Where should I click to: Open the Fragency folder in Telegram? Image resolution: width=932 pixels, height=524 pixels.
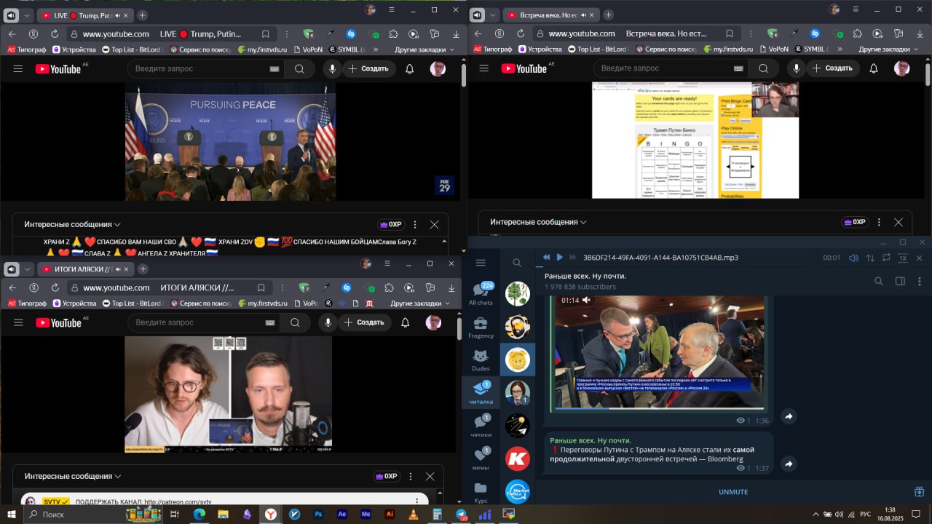[x=481, y=327]
